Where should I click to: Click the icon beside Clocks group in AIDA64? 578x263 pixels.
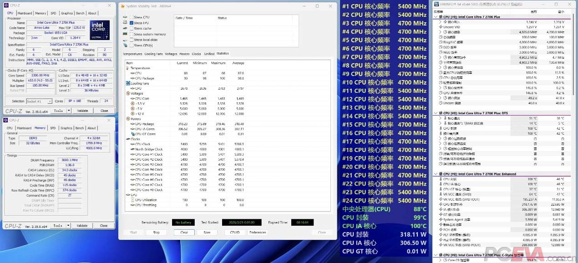click(x=127, y=139)
